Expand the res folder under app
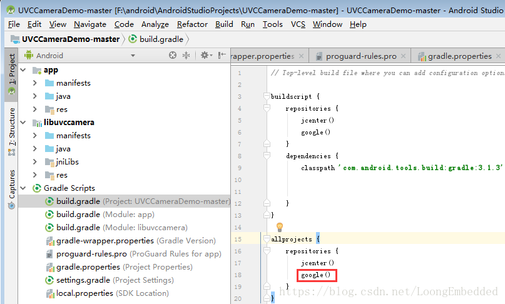The image size is (505, 304). (x=35, y=109)
